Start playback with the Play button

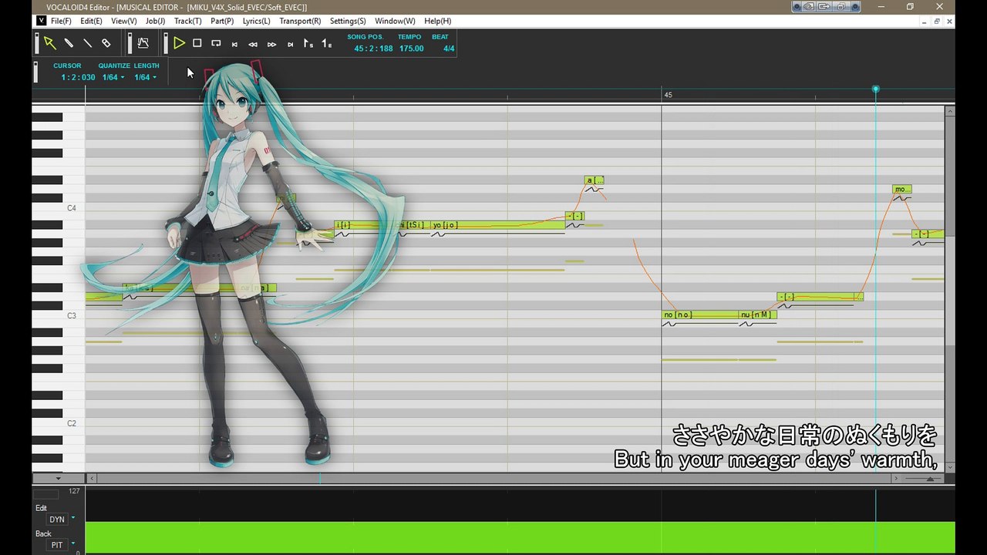point(179,43)
